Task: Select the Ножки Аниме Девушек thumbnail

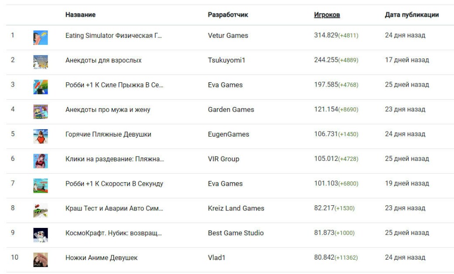Action: (41, 260)
